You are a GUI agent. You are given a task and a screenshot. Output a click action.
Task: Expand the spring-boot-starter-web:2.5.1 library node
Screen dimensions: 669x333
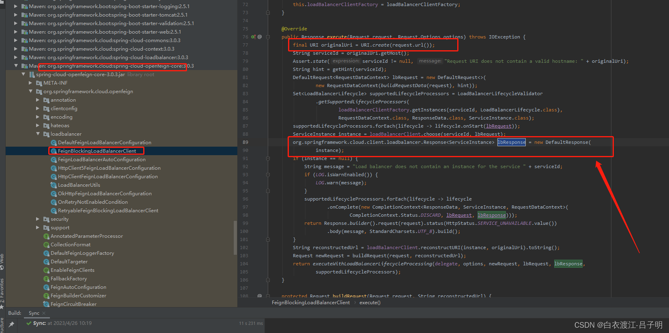[16, 32]
